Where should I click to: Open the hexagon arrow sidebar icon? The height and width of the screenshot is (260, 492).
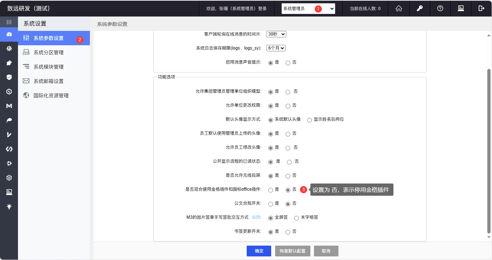(x=9, y=163)
